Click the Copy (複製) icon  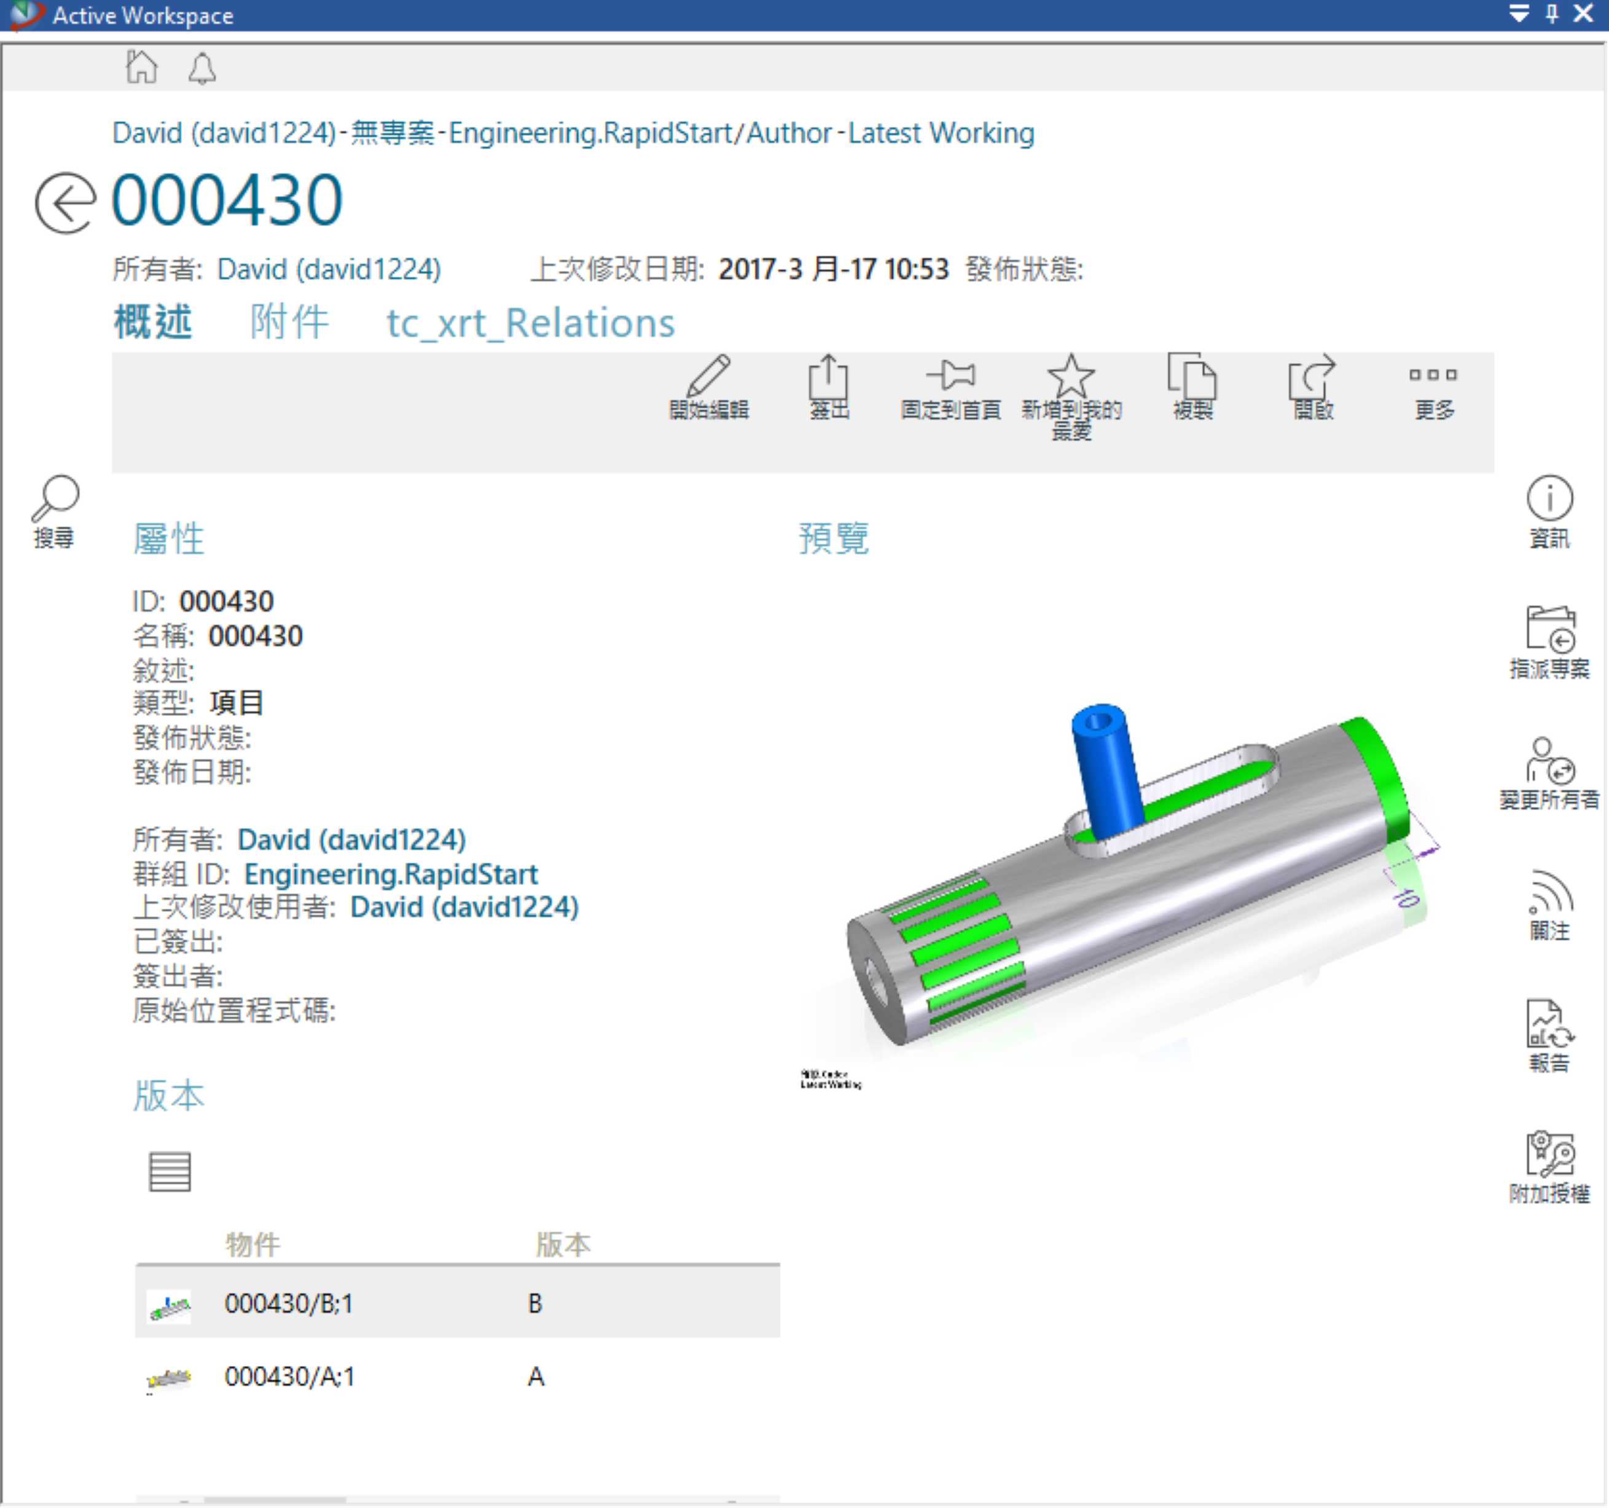1192,388
